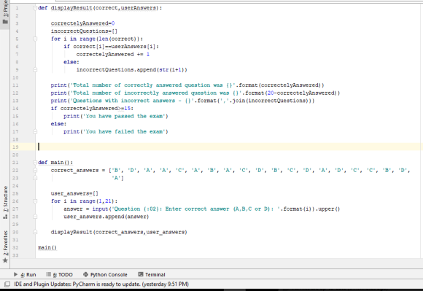Click 'user_answers.append(answer)' on line 28

pyautogui.click(x=106, y=217)
